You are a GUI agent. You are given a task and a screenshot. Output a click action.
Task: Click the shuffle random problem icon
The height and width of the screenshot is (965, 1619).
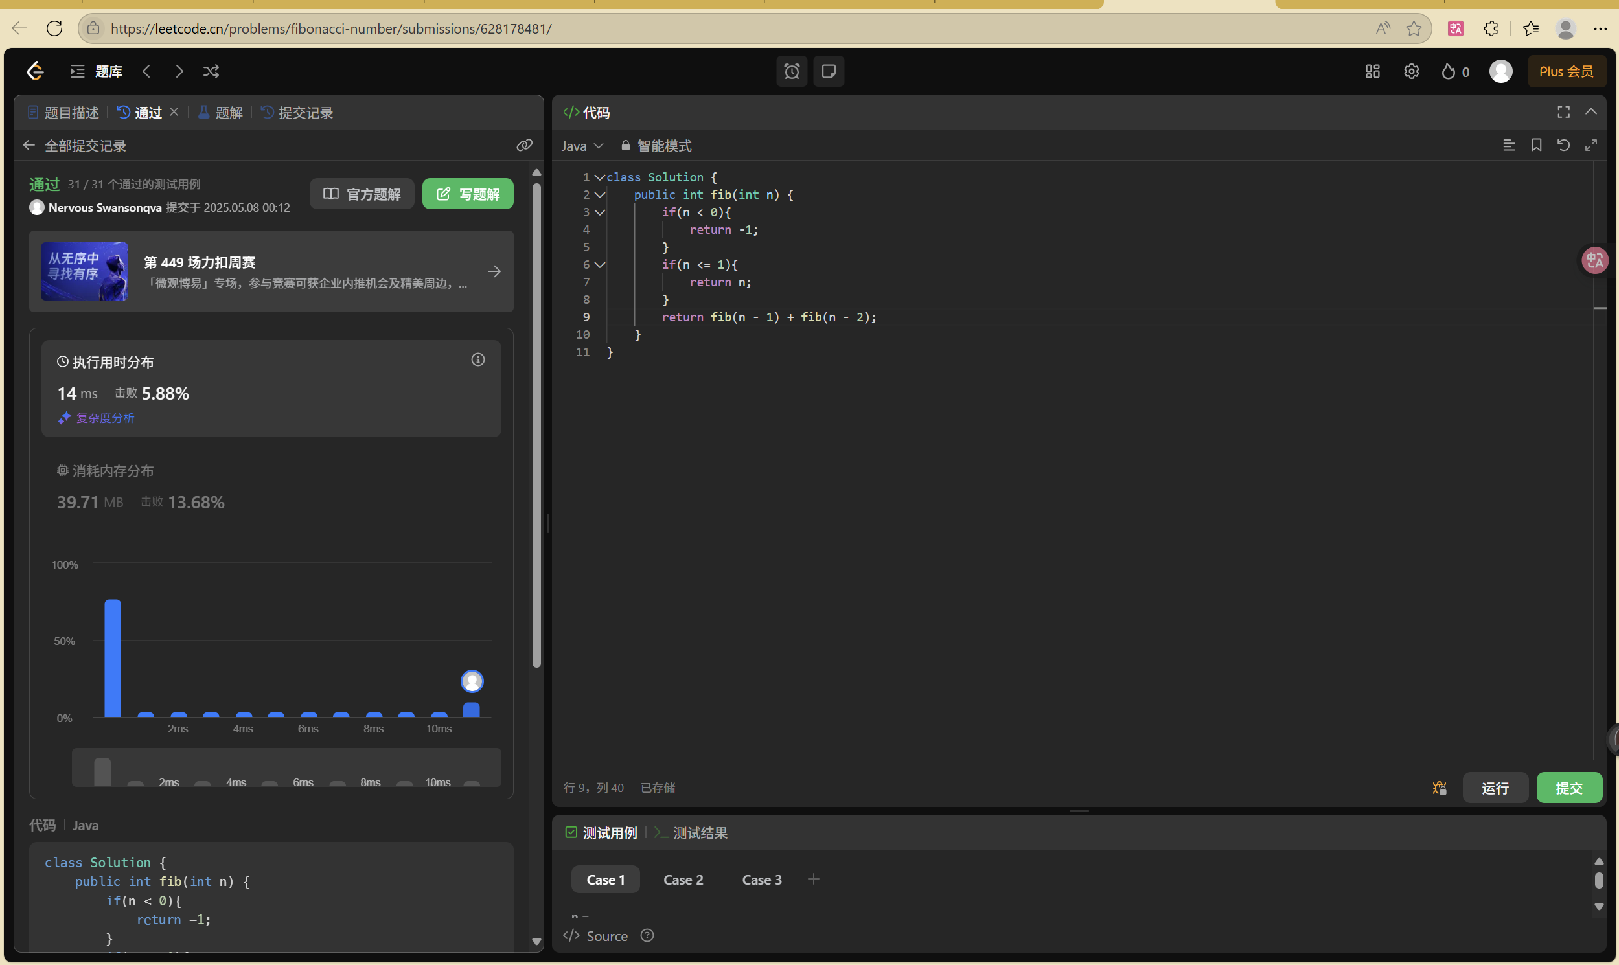click(x=211, y=71)
